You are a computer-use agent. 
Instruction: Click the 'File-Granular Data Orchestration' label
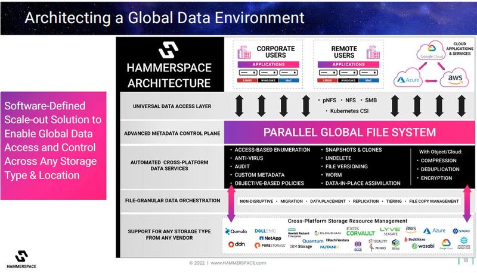pos(172,200)
